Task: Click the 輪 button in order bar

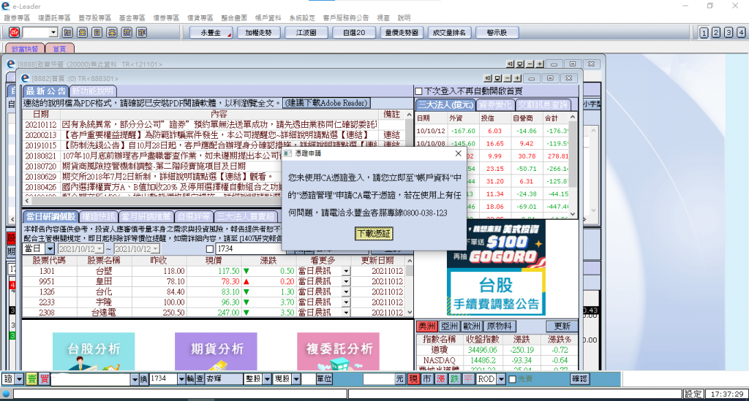Action: (x=191, y=379)
